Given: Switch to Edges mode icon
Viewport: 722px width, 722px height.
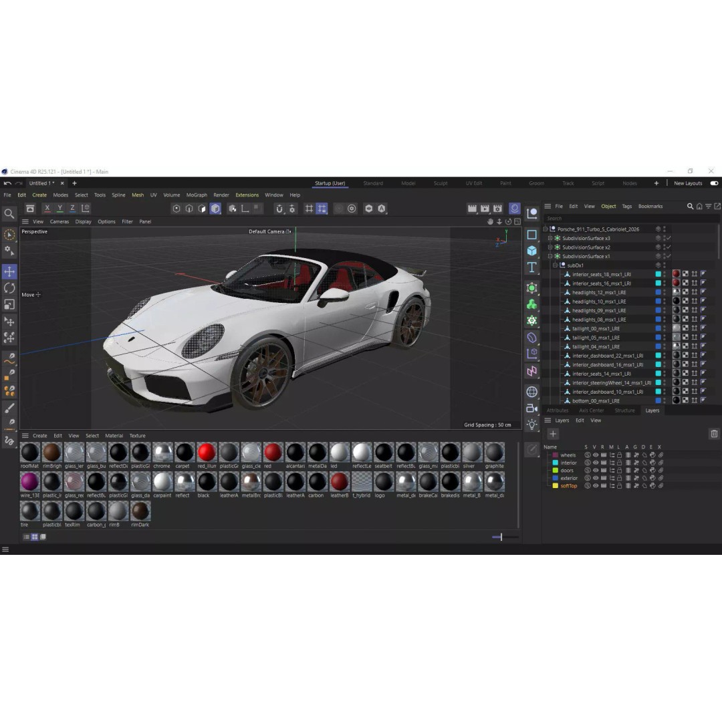Looking at the screenshot, I should point(189,209).
